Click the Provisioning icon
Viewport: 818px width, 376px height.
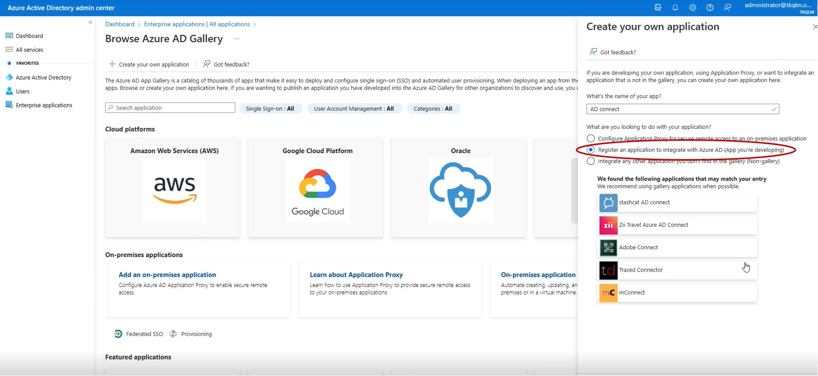(x=173, y=334)
